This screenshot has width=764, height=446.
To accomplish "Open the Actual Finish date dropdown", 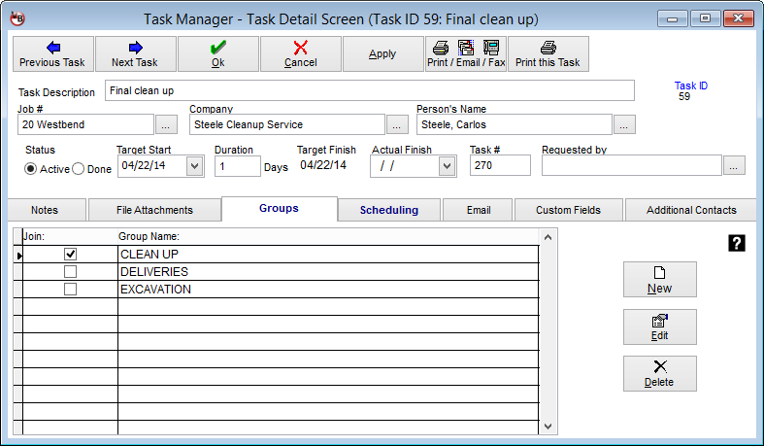I will pos(447,166).
